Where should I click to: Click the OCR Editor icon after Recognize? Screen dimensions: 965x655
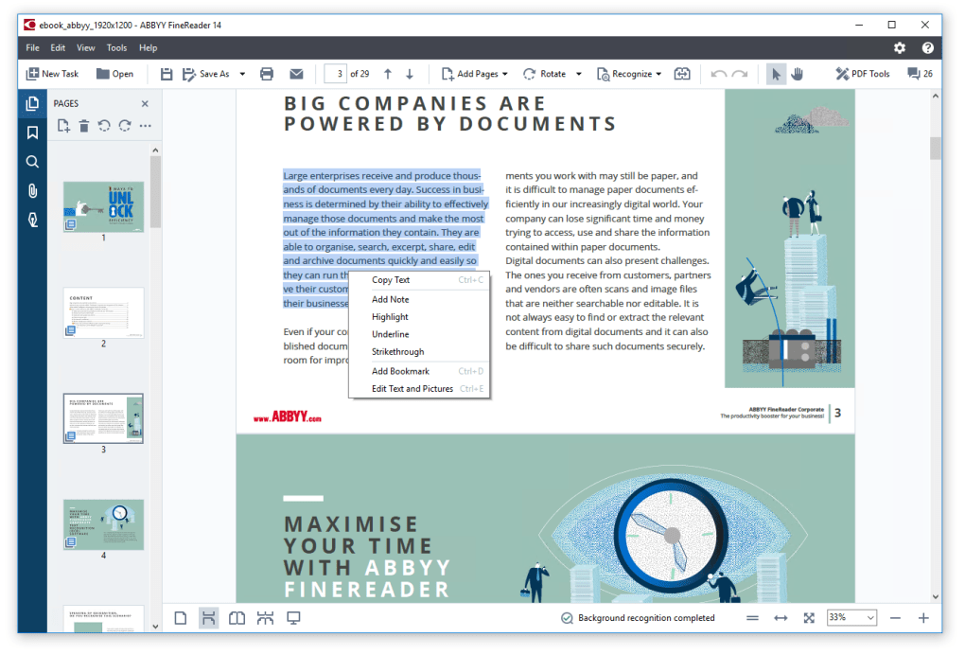click(x=682, y=74)
